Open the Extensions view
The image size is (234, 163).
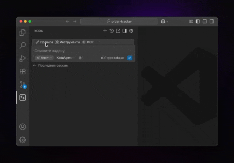pyautogui.click(x=23, y=71)
